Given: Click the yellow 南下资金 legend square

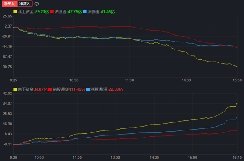Looking at the screenshot, I should coord(15,89).
